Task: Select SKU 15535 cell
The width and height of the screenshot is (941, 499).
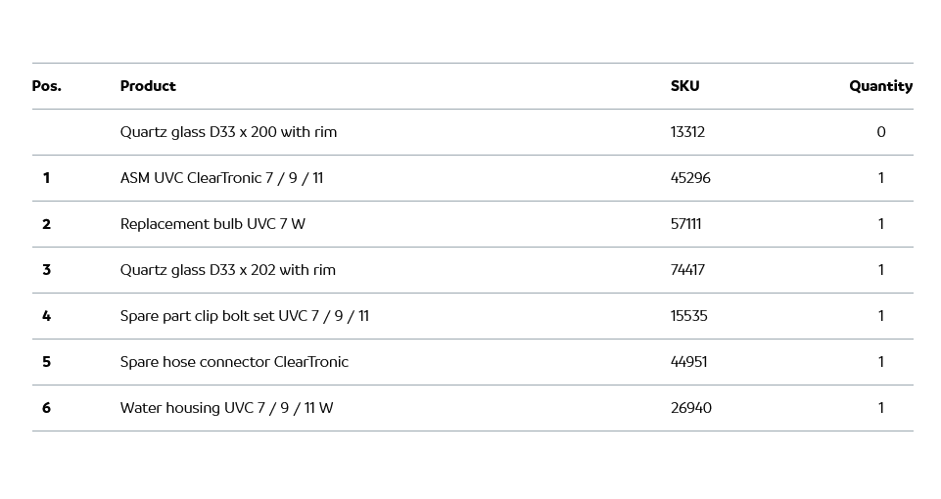Action: [x=688, y=316]
